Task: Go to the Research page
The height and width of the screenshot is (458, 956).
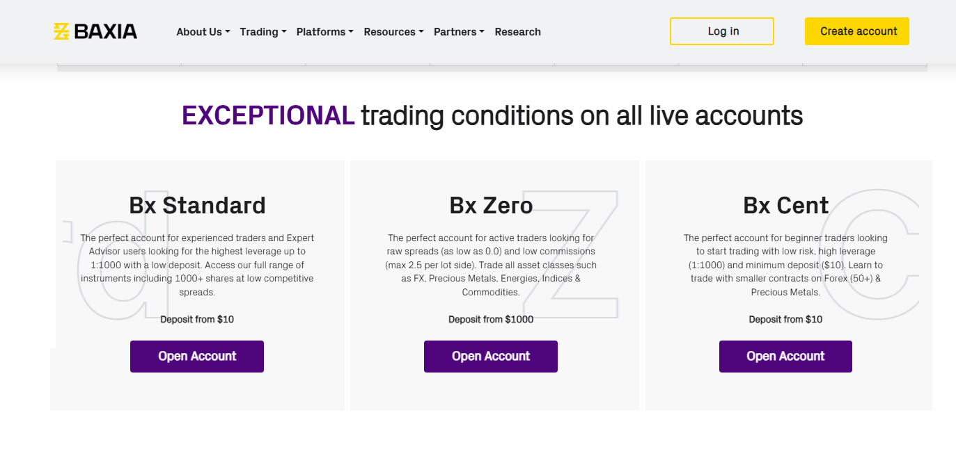Action: [x=517, y=32]
